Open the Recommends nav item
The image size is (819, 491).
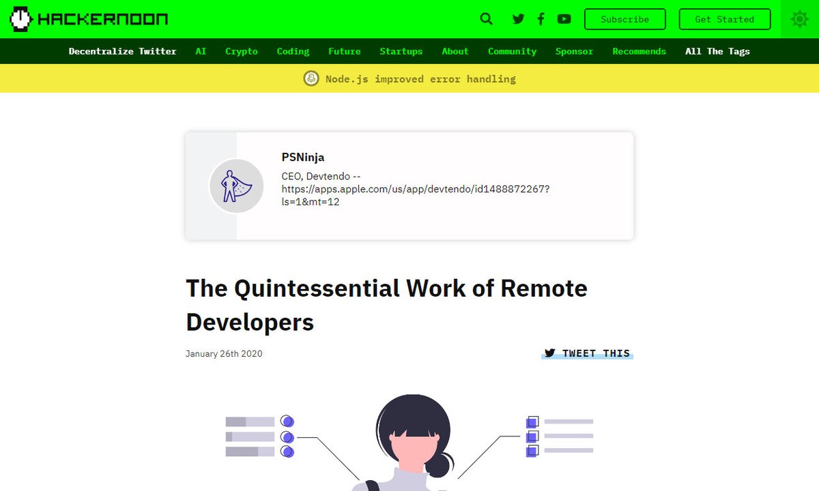640,51
